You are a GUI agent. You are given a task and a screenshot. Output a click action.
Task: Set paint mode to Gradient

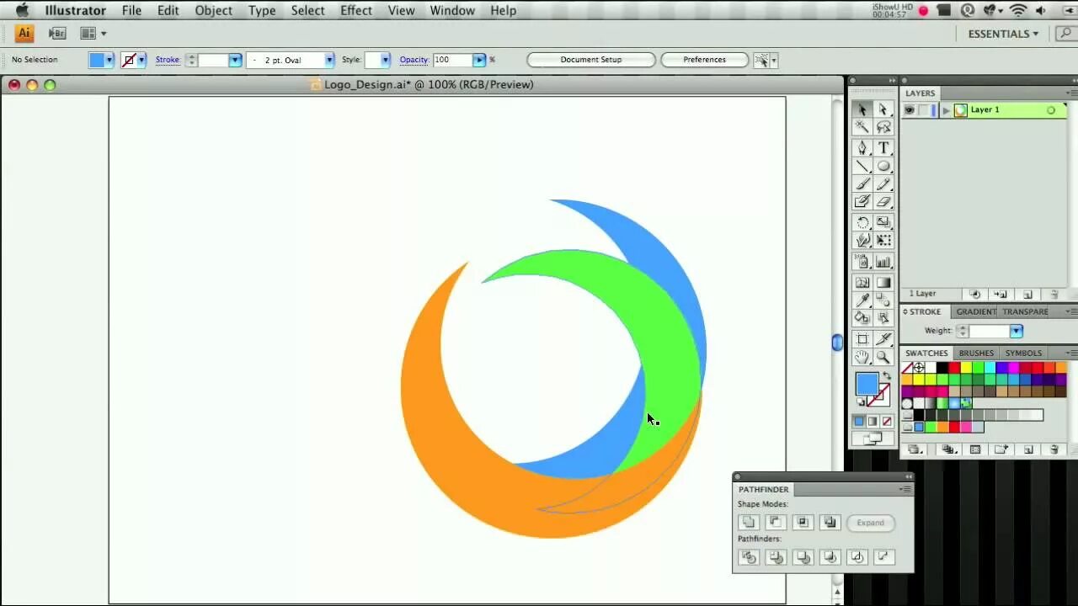point(873,422)
